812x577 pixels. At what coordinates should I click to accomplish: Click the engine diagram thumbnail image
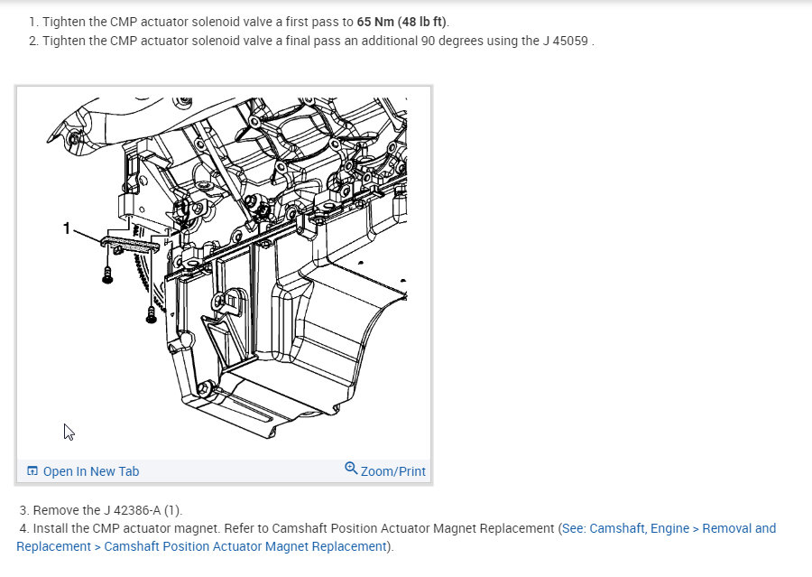(226, 271)
